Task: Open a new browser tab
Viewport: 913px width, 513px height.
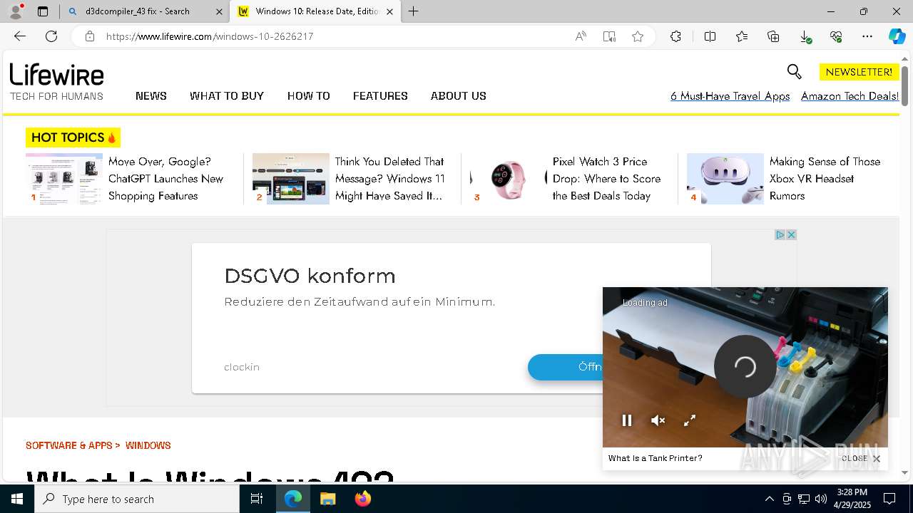Action: tap(414, 11)
